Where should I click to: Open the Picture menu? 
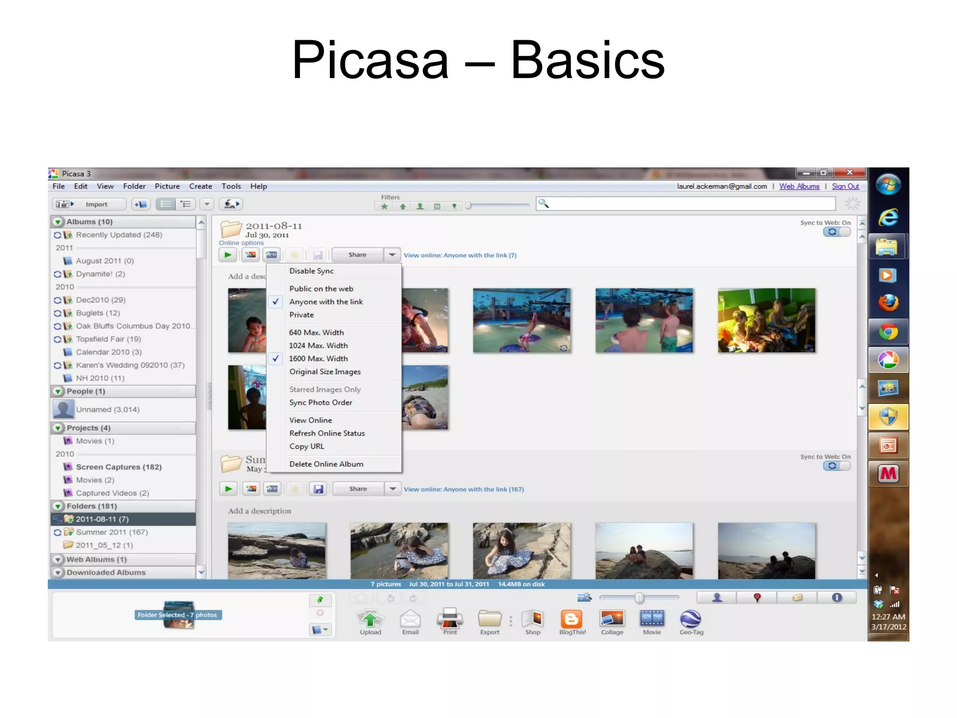pos(167,186)
